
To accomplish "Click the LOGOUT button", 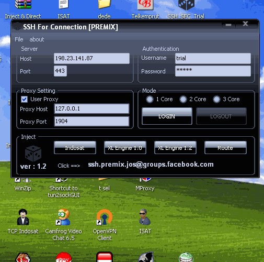I will [x=221, y=116].
